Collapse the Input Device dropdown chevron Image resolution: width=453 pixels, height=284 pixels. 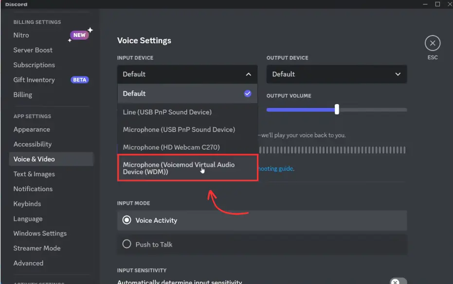(249, 74)
